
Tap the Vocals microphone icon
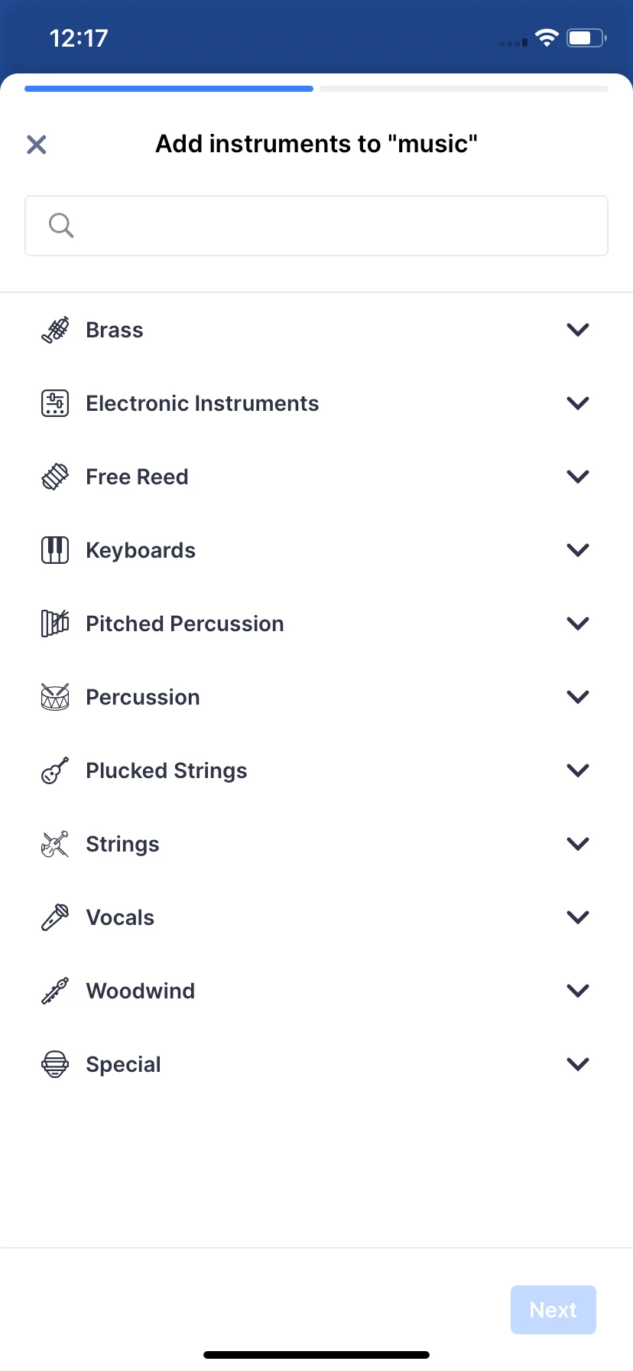pyautogui.click(x=55, y=917)
